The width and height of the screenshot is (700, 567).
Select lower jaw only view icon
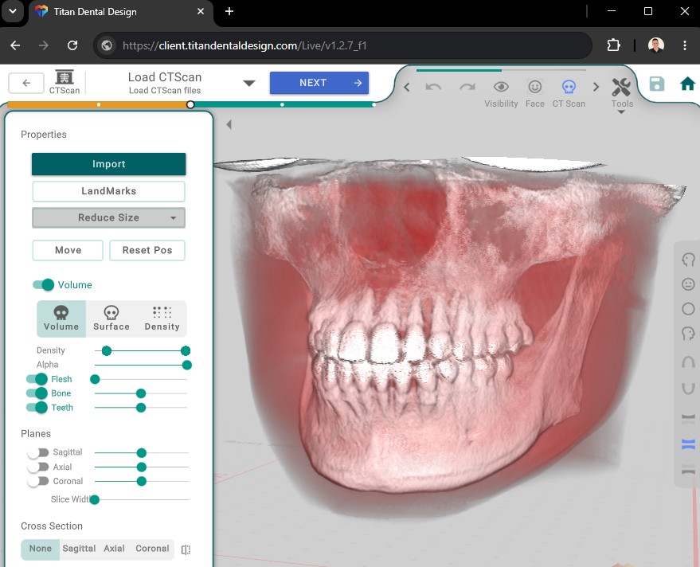tap(688, 469)
